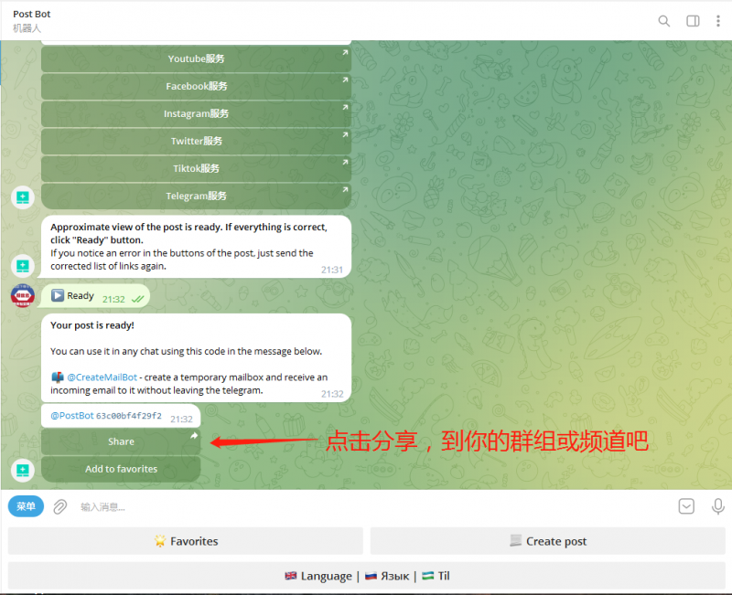Open the Twitter服务 button

point(196,141)
